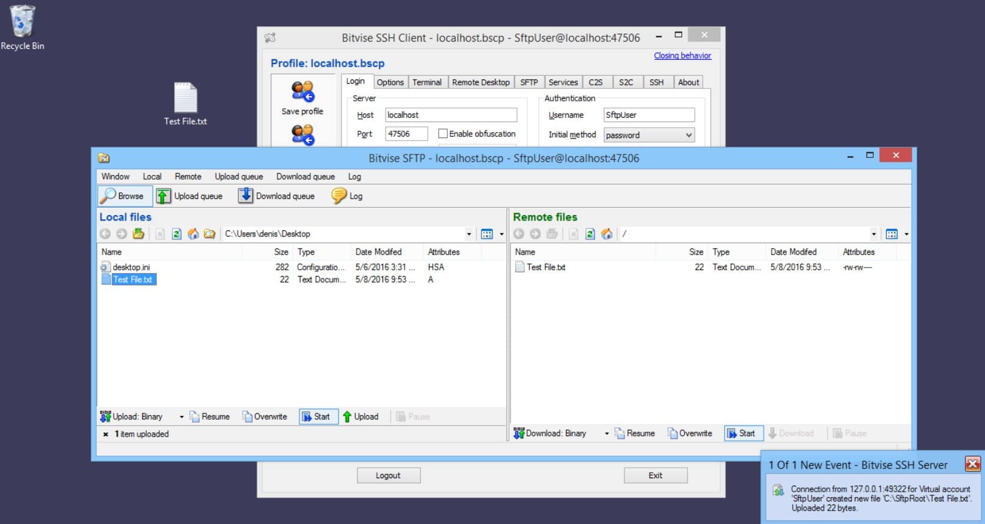This screenshot has width=985, height=524.
Task: Open the Upload queue toolbar button
Action: click(189, 196)
